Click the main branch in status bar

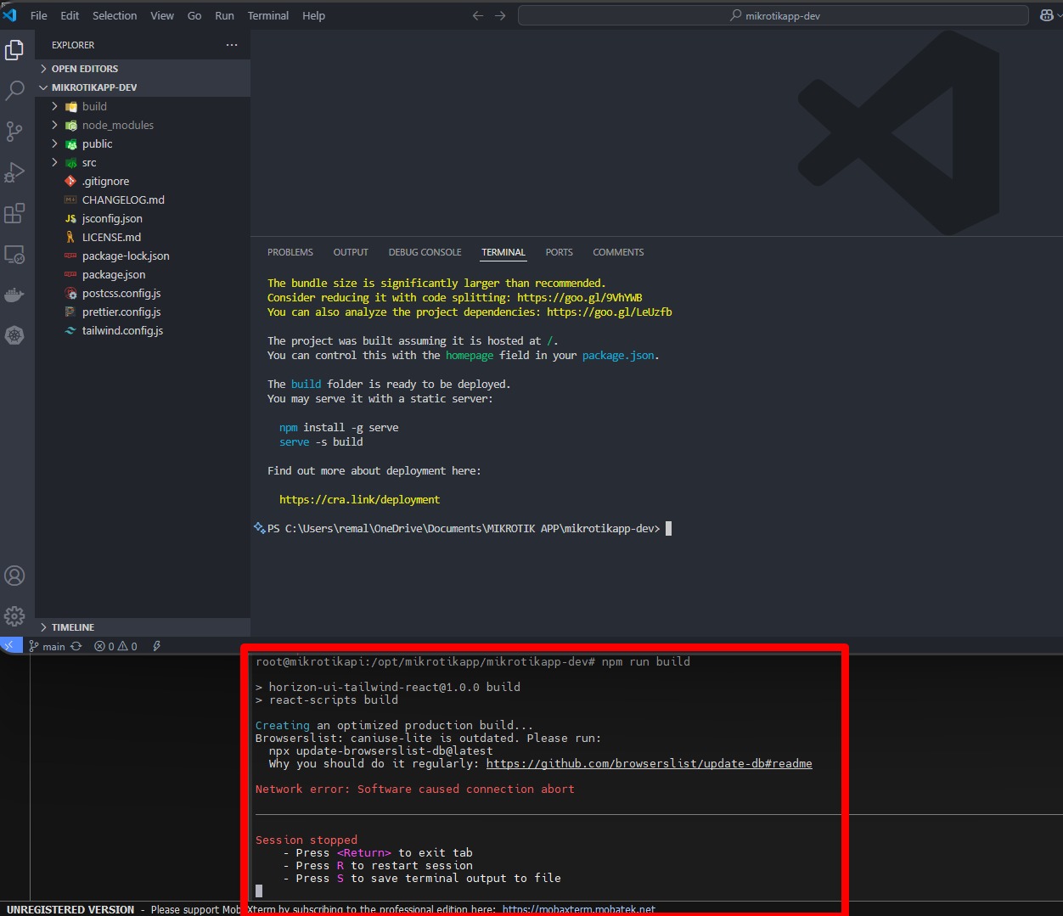tap(47, 646)
